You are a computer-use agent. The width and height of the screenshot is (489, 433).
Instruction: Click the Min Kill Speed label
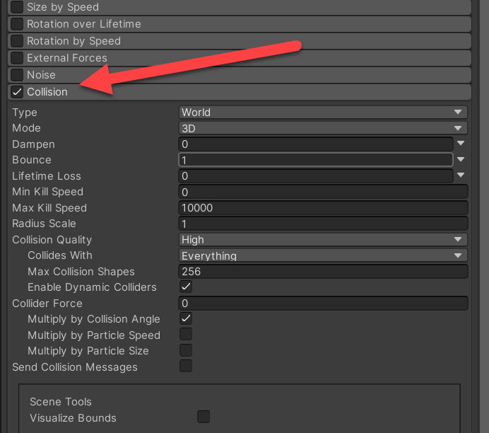[x=48, y=192]
